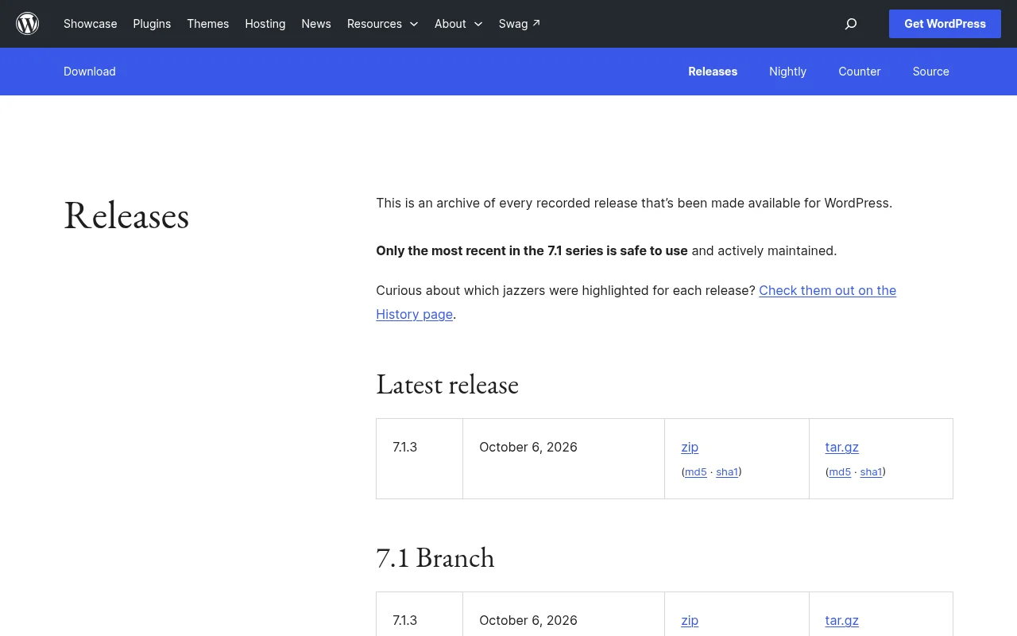Click the Latest release heading
This screenshot has height=636, width=1017.
(447, 385)
